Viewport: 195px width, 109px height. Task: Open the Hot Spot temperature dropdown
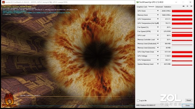point(158,23)
